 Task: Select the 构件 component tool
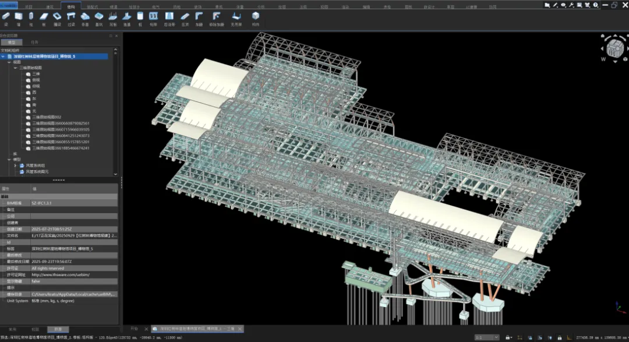coord(256,19)
